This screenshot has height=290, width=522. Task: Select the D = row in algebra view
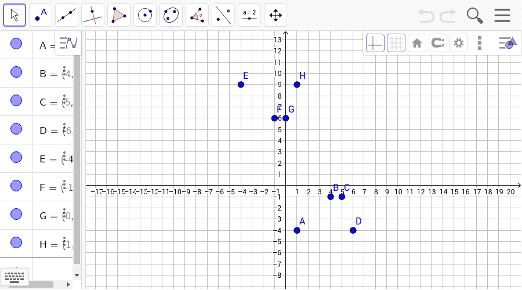click(37, 130)
